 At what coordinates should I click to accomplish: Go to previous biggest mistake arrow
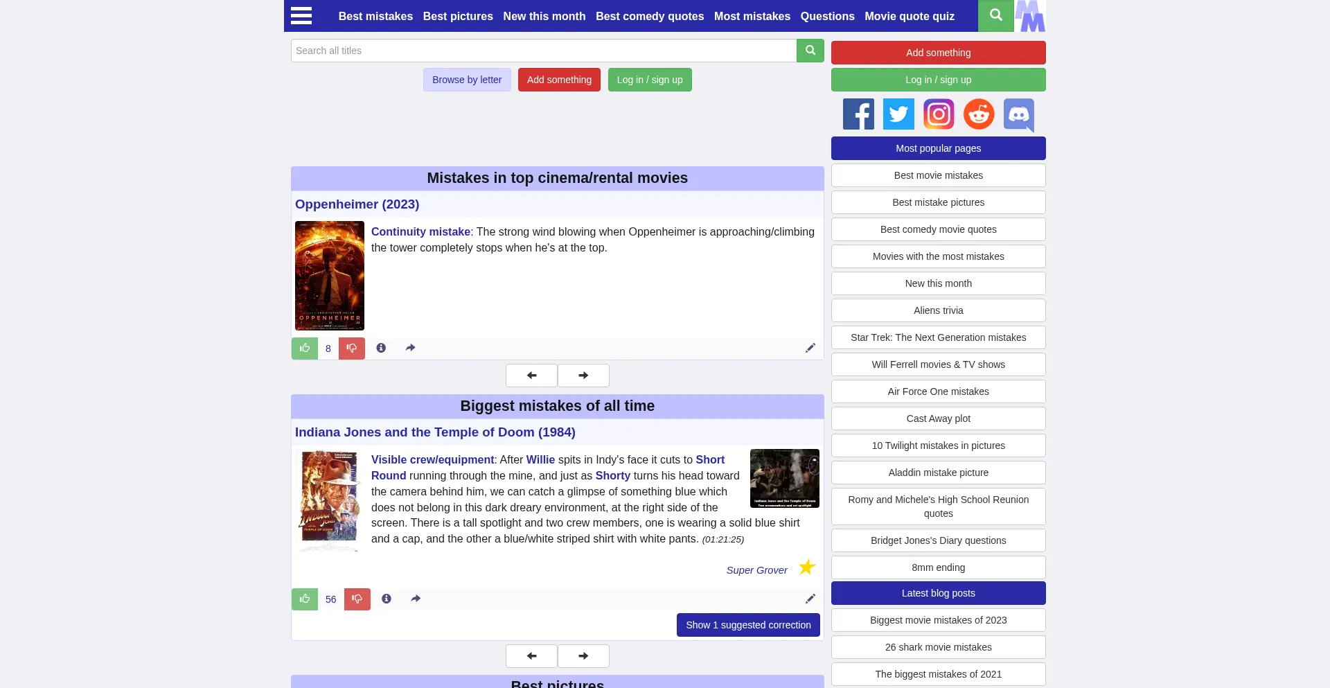[531, 656]
